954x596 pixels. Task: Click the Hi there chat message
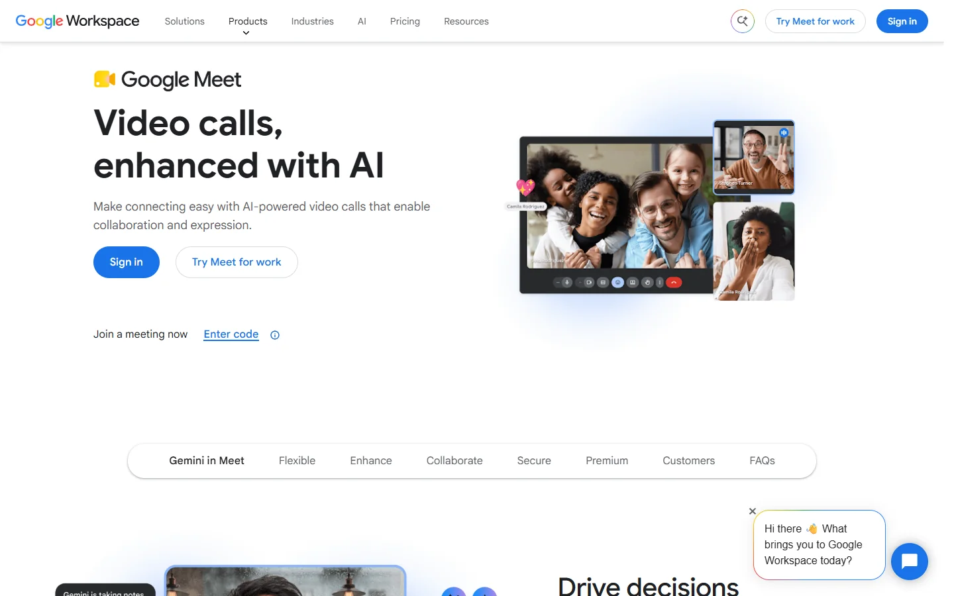pyautogui.click(x=820, y=545)
